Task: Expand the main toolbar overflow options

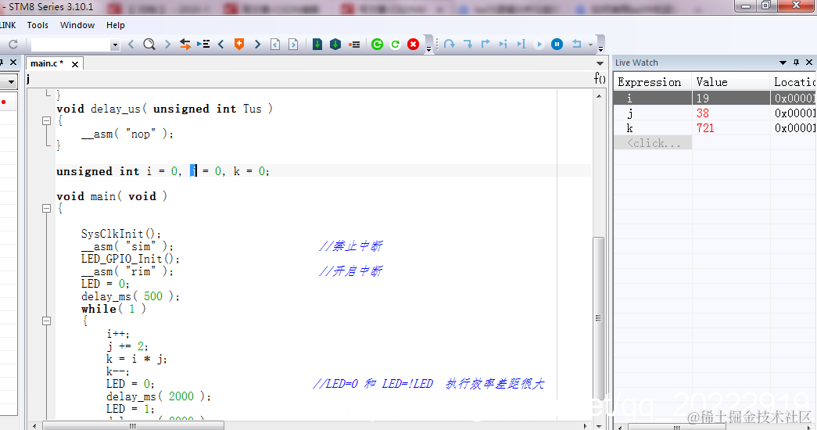Action: [428, 49]
